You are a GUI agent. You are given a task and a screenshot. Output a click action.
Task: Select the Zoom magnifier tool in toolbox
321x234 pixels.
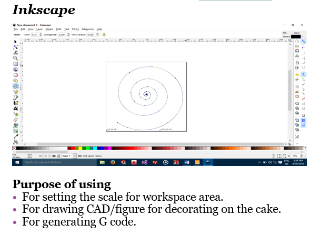pyautogui.click(x=16, y=58)
